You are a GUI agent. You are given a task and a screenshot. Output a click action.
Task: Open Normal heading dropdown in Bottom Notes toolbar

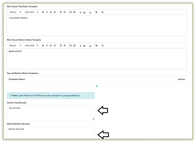click(x=15, y=46)
